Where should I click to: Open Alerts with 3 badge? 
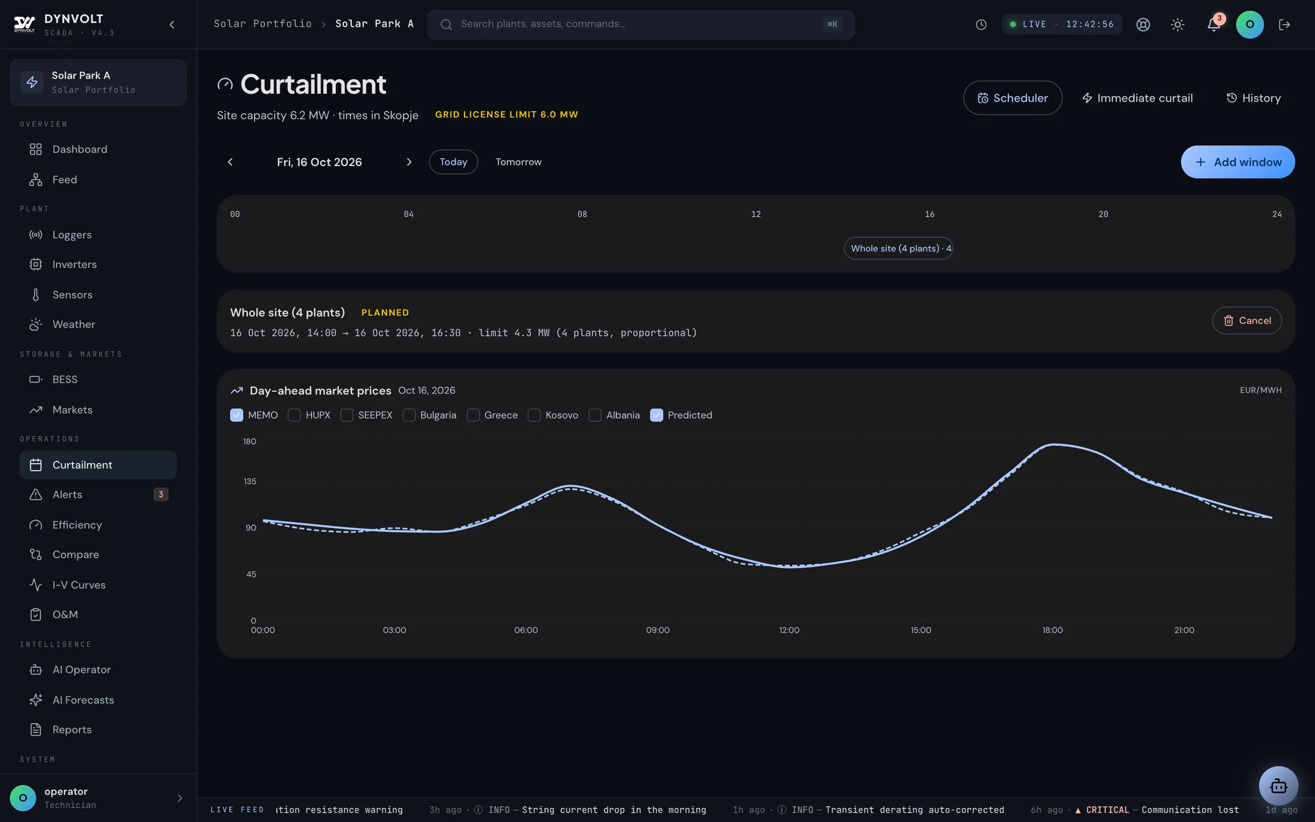98,494
